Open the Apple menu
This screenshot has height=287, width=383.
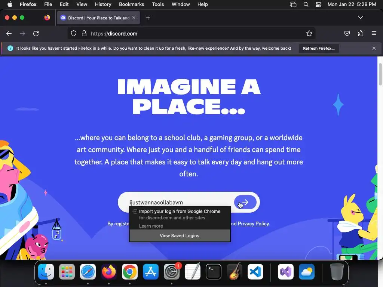pos(10,4)
